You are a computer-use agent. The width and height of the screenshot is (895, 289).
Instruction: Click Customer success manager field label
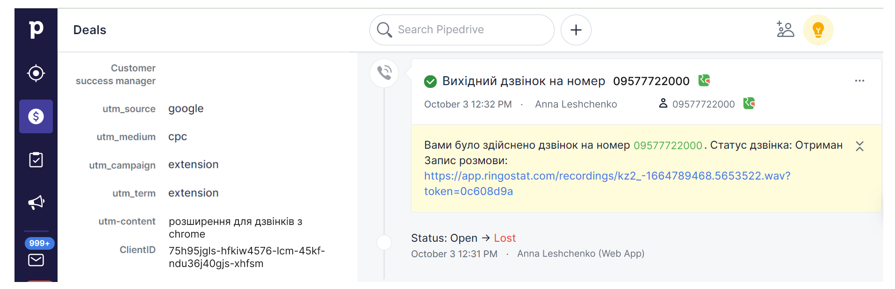pyautogui.click(x=115, y=74)
